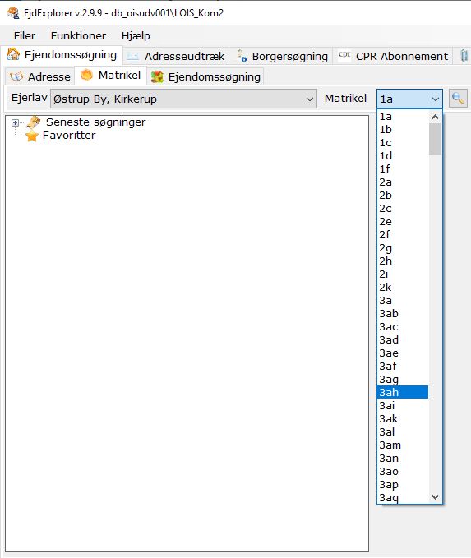Viewport: 471px width, 558px height.
Task: Expand the Seneste søgninger tree node
Action: [x=15, y=122]
